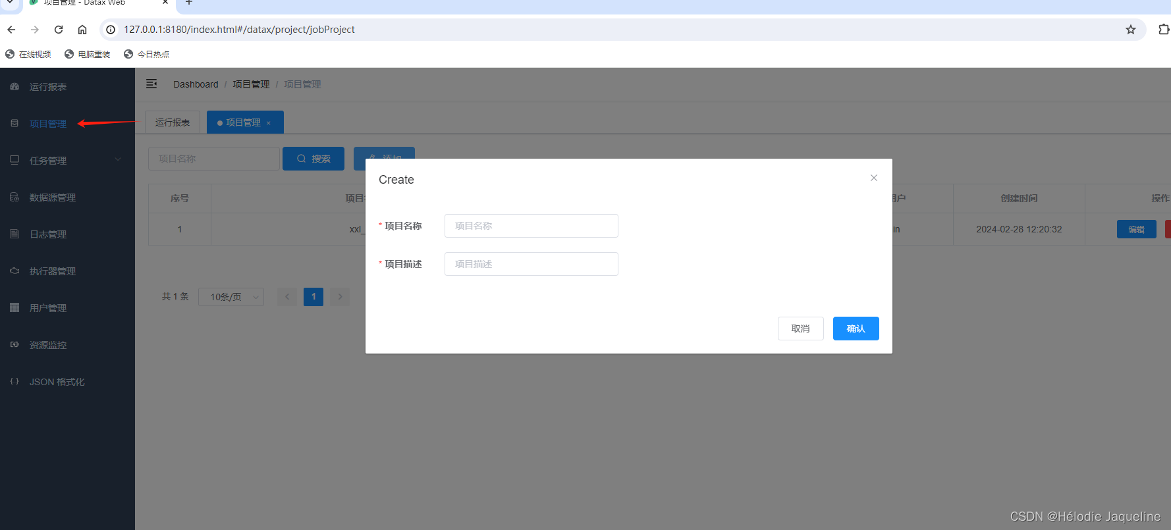This screenshot has width=1171, height=530.
Task: Click the 资源监控 icon in sidebar
Action: (14, 344)
